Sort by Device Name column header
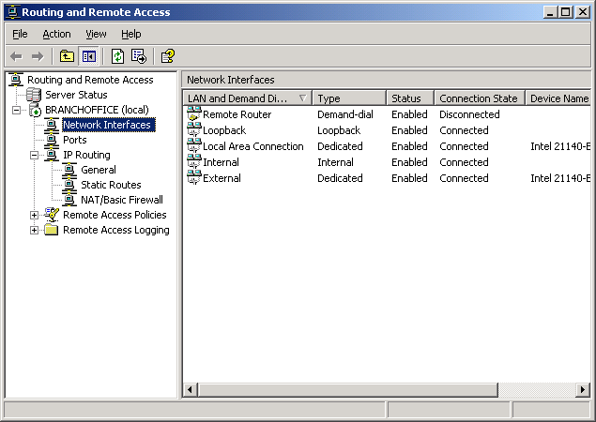Viewport: 596px width, 422px height. (558, 98)
